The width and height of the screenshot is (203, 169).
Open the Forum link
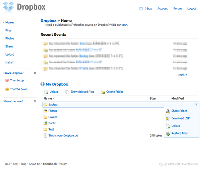178,9
